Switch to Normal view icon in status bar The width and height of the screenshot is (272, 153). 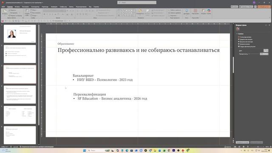[235, 147]
